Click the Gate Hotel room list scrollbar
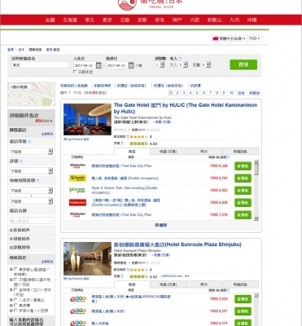The image size is (302, 326). coord(256,190)
